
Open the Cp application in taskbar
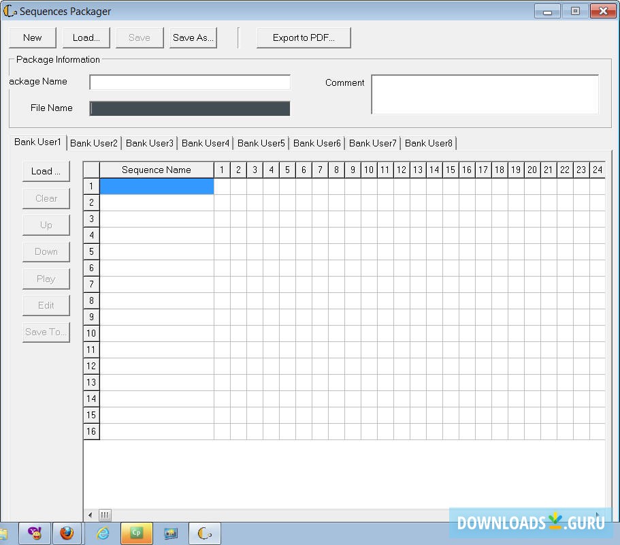coord(136,533)
